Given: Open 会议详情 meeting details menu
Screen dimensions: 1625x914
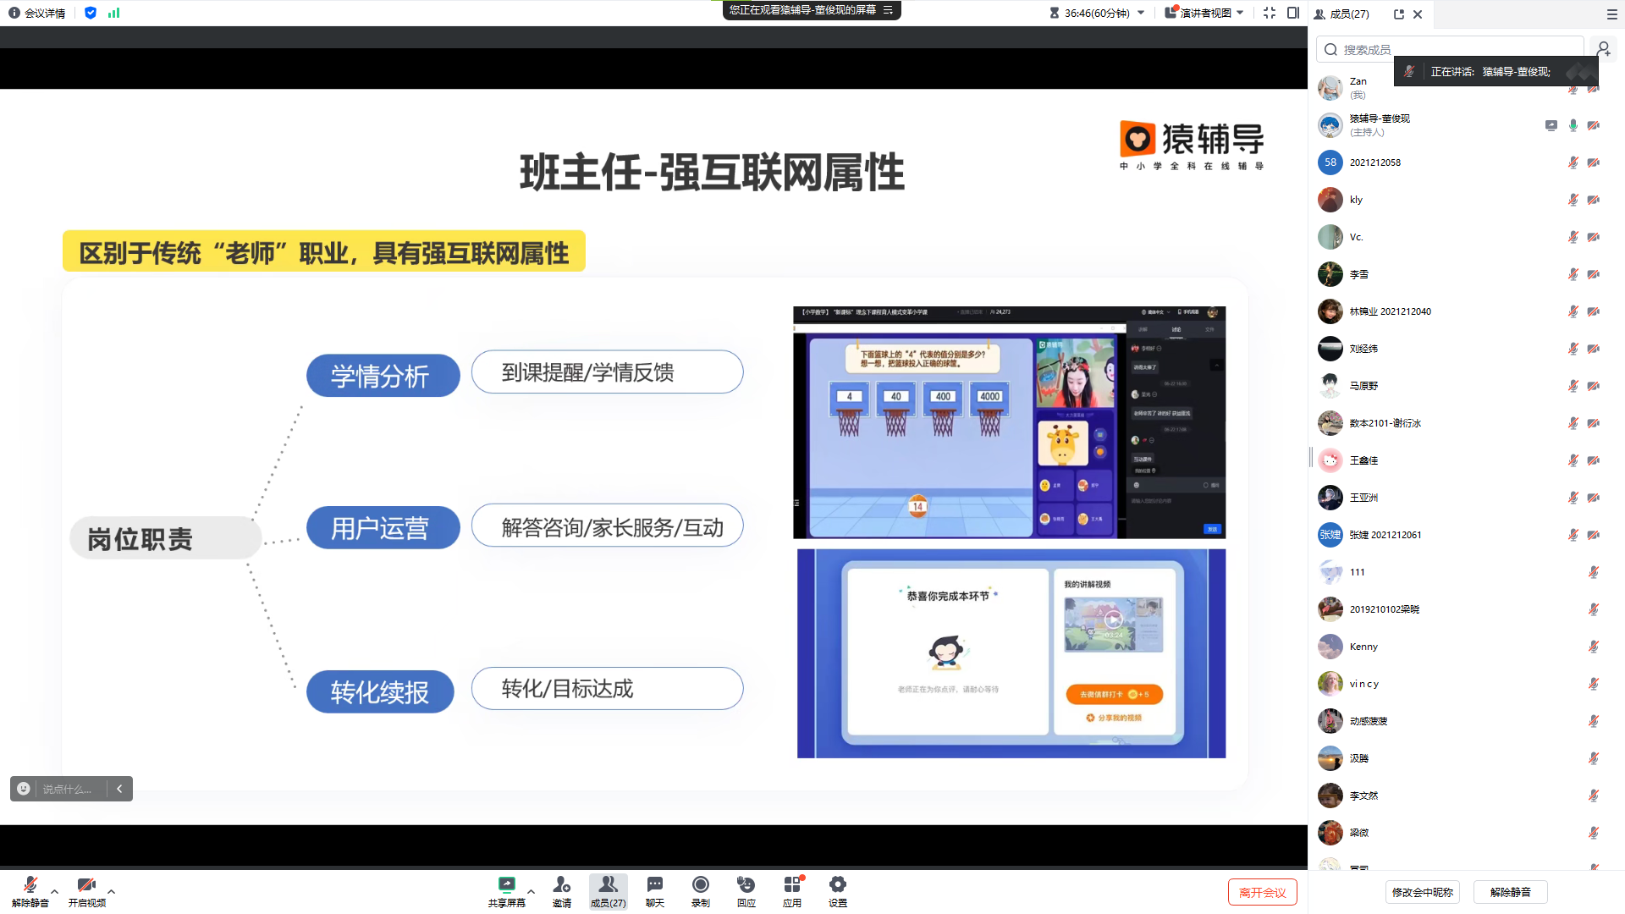Looking at the screenshot, I should [x=37, y=13].
